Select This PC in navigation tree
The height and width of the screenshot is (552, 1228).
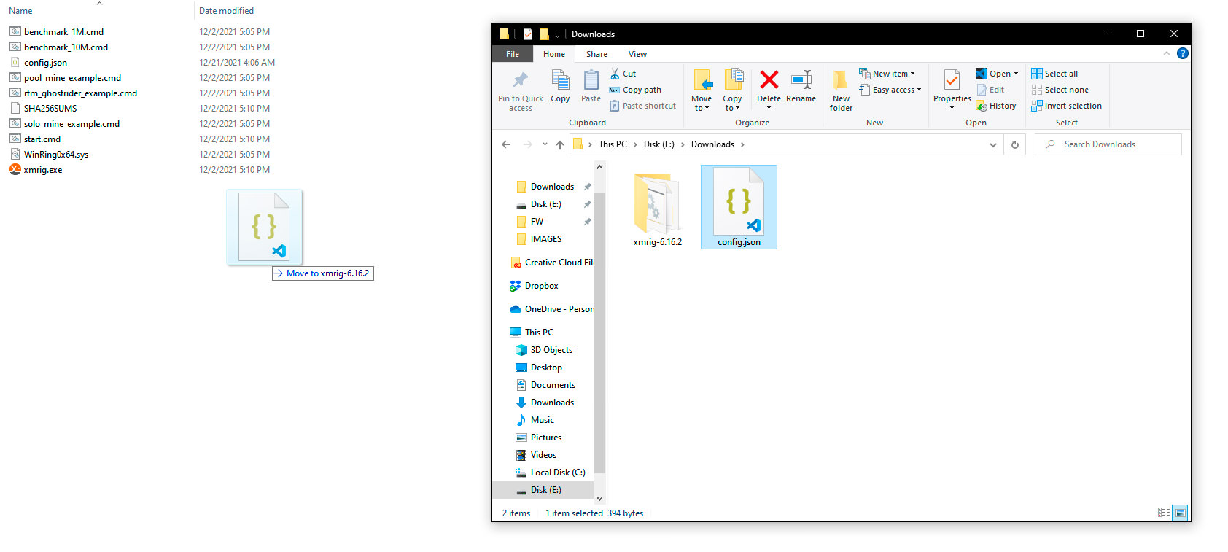539,333
